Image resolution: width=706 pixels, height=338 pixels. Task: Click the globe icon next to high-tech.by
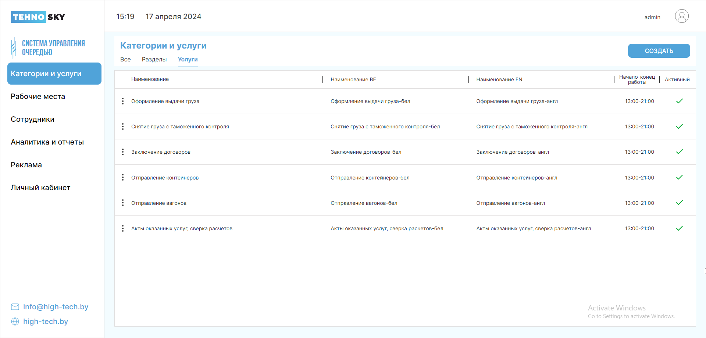15,321
